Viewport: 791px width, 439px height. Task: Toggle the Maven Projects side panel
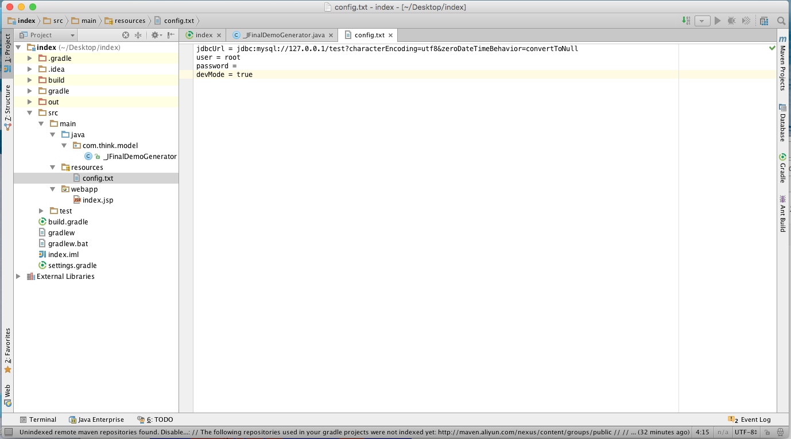pyautogui.click(x=782, y=63)
